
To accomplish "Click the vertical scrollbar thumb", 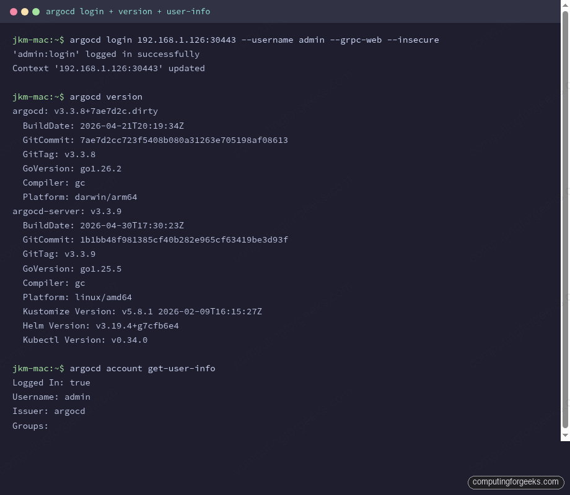I will 565,220.
